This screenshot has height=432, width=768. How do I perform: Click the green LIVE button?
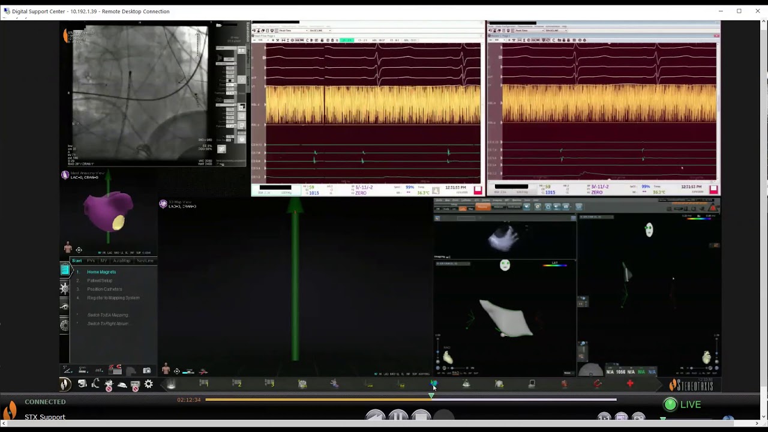click(682, 404)
